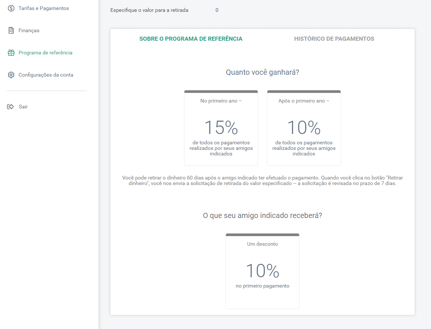The width and height of the screenshot is (431, 329).
Task: Click the withdrawal amount field showing 0
Action: [x=217, y=10]
